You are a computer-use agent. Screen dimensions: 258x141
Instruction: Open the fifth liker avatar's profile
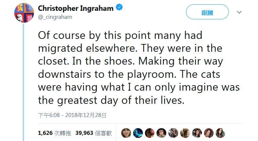tap(173, 133)
